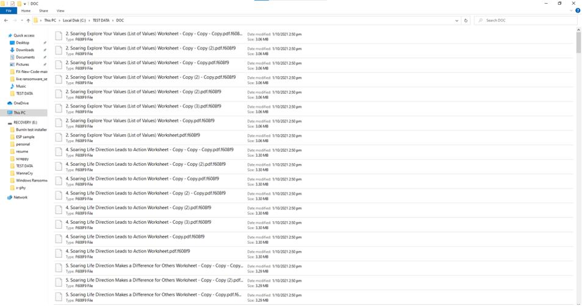Go up one folder level
Image resolution: width=582 pixels, height=306 pixels.
coord(28,20)
